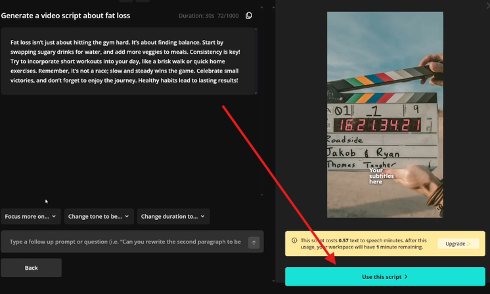This screenshot has height=294, width=490.
Task: Click the clapperboard video preview thumbnail
Action: [385, 115]
